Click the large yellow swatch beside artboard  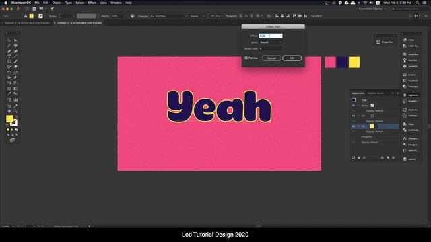(x=354, y=63)
